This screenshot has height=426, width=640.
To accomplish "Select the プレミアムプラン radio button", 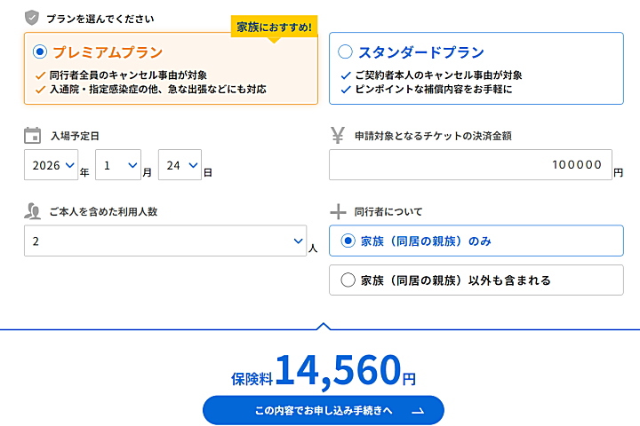I will (40, 51).
